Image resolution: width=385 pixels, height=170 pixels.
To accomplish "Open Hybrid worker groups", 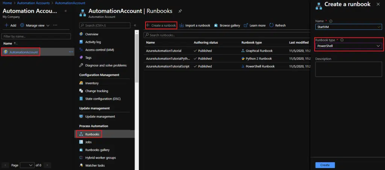I will click(100, 158).
